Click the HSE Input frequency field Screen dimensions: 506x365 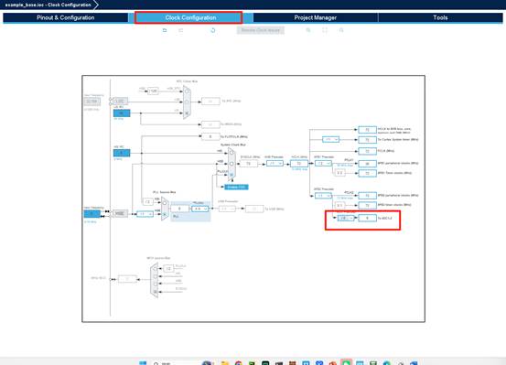92,214
